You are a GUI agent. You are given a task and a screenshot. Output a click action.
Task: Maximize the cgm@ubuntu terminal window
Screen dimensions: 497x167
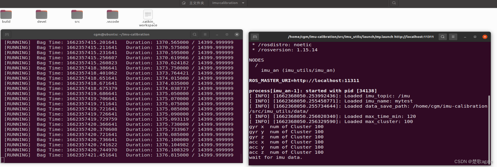click(227, 34)
